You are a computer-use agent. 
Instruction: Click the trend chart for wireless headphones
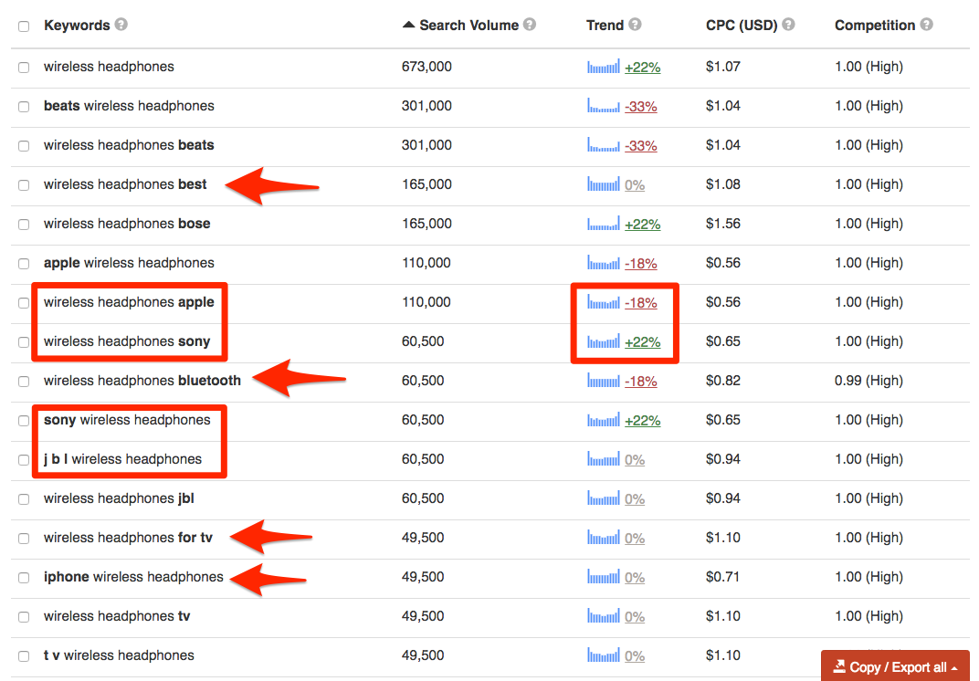(602, 66)
